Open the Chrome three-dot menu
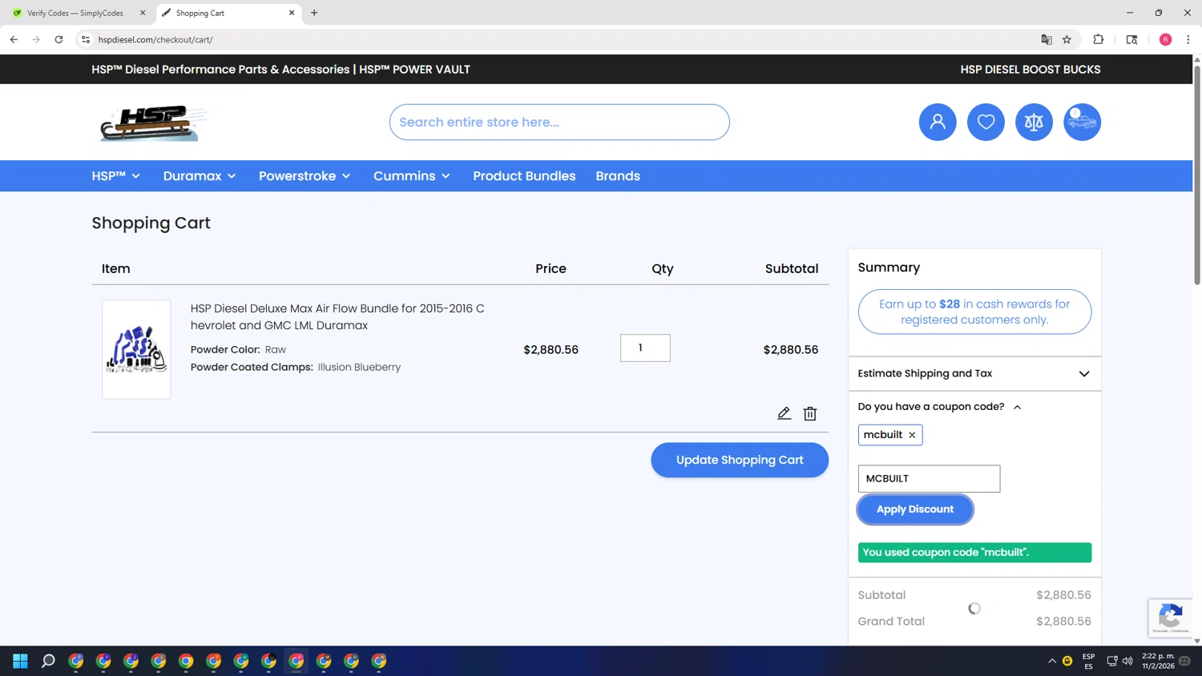The width and height of the screenshot is (1202, 676). click(x=1188, y=39)
